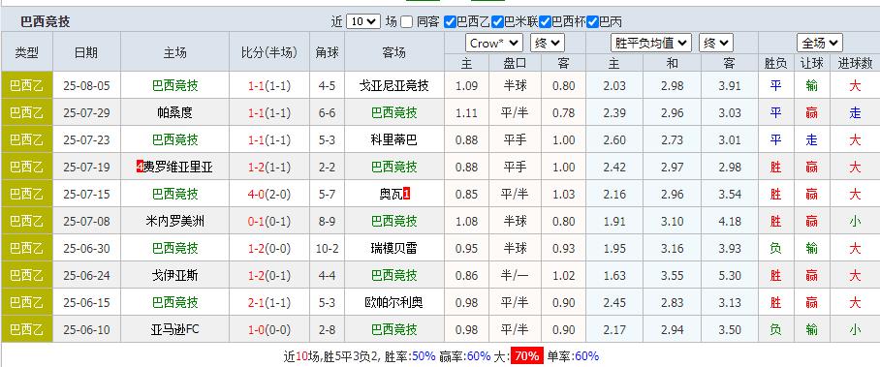This screenshot has height=367, width=880.
Task: Uncheck the 巴西杯 league filter
Action: click(545, 22)
